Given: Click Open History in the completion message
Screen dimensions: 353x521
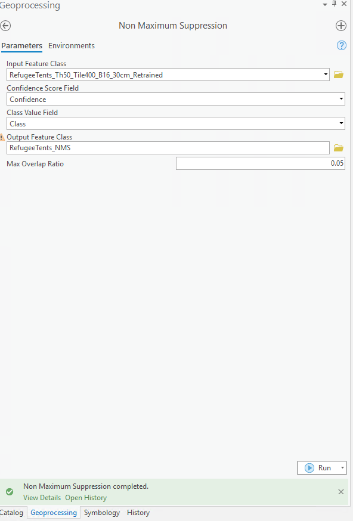Looking at the screenshot, I should [85, 497].
